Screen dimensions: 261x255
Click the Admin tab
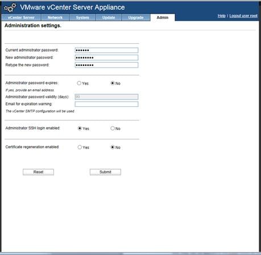click(163, 18)
